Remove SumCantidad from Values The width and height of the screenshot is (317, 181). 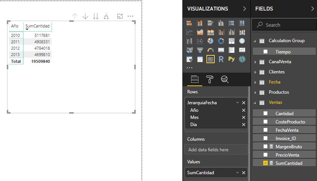point(244,173)
